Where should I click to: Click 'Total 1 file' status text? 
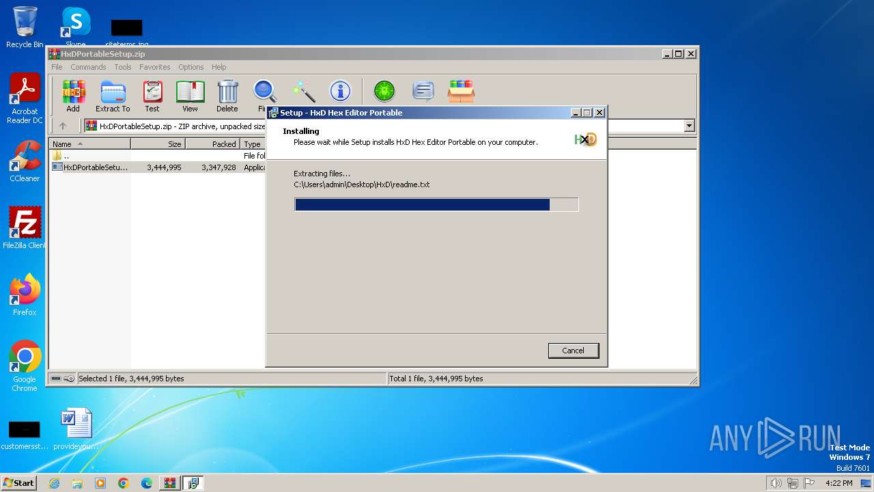pos(436,379)
